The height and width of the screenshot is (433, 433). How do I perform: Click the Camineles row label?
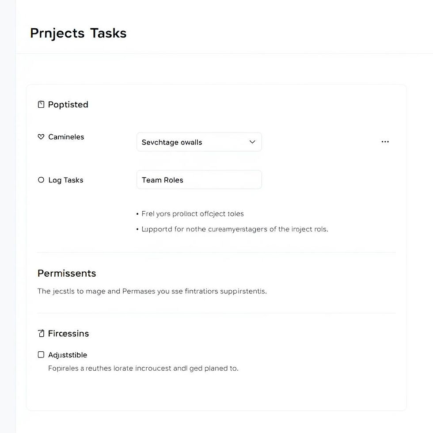66,137
